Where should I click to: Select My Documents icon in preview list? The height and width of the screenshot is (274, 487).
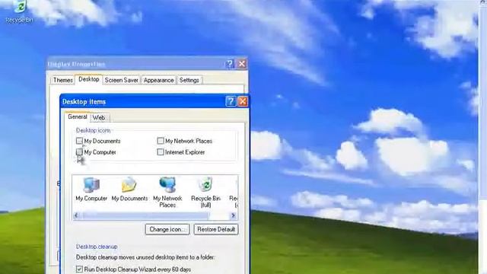(129, 190)
